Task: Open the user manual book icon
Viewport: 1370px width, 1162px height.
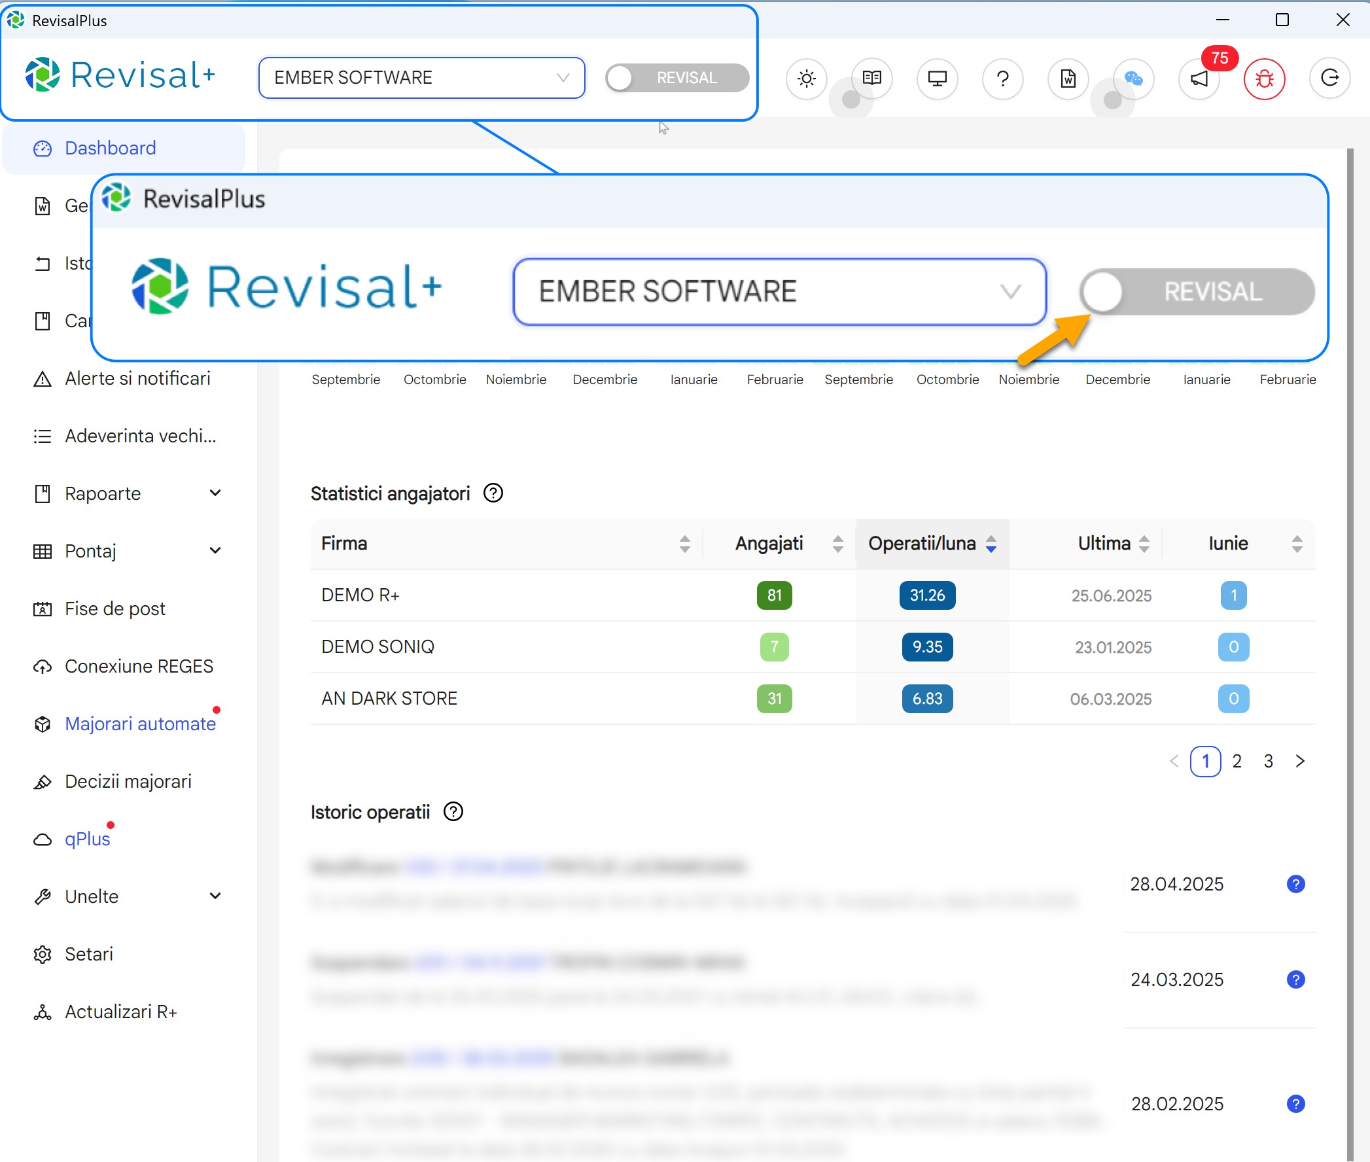Action: pos(872,79)
